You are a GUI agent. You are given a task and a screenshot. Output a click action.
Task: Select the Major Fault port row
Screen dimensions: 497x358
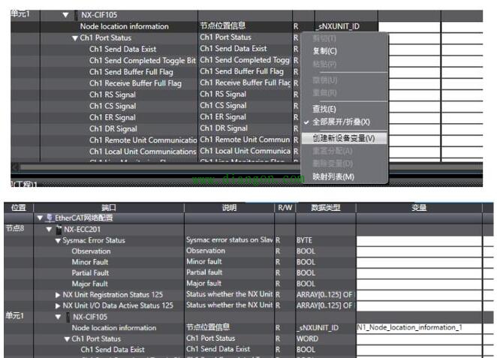(90, 284)
